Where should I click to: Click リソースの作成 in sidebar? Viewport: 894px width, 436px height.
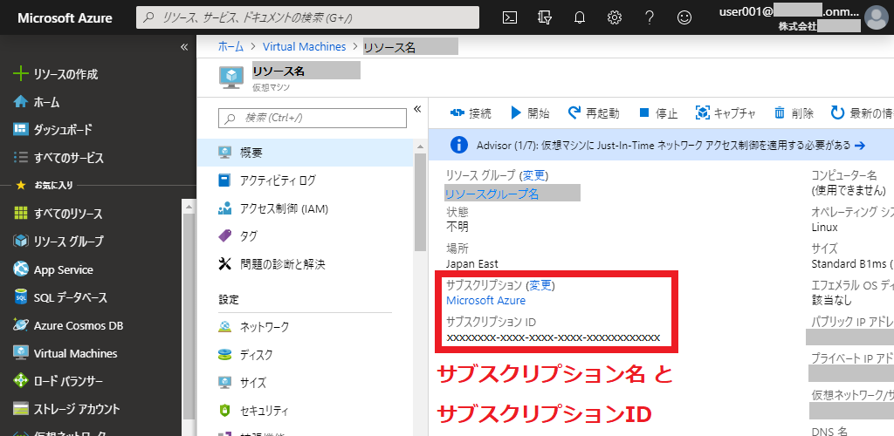(56, 74)
